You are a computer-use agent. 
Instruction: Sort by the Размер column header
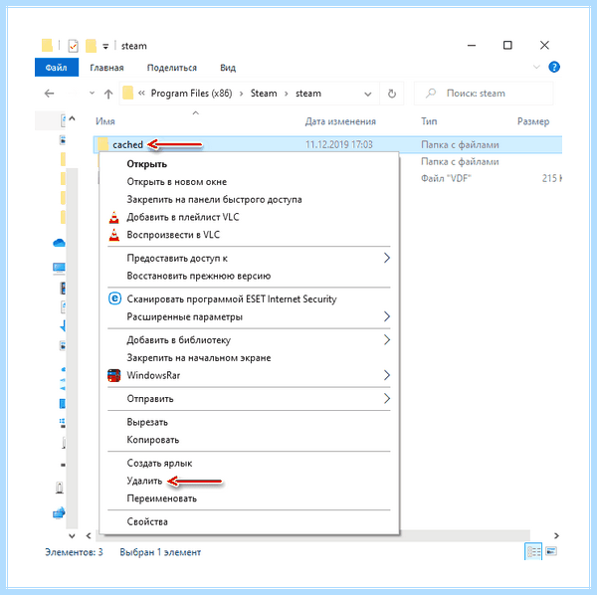(x=533, y=121)
